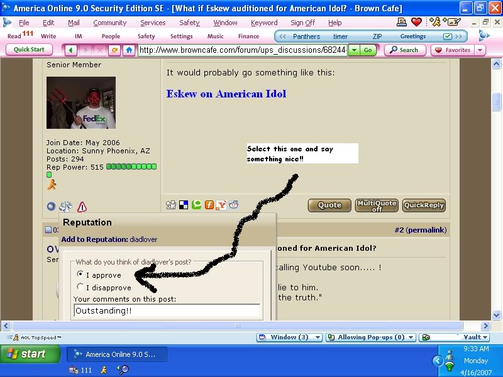The width and height of the screenshot is (503, 377).
Task: Click the URL address field
Action: pyautogui.click(x=243, y=50)
